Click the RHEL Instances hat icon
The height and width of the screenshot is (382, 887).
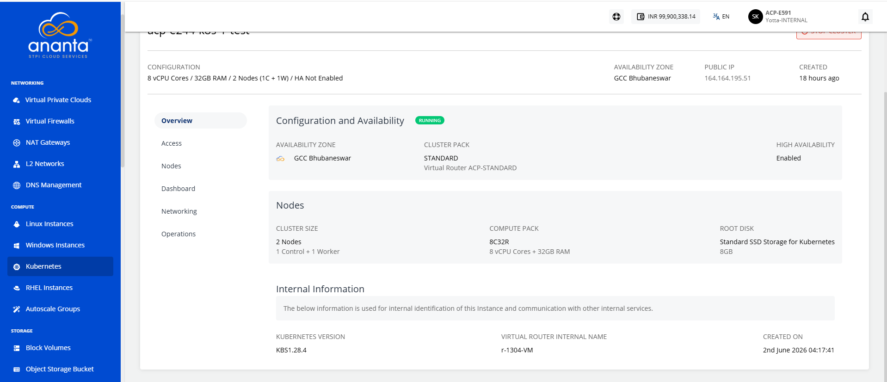pyautogui.click(x=17, y=288)
